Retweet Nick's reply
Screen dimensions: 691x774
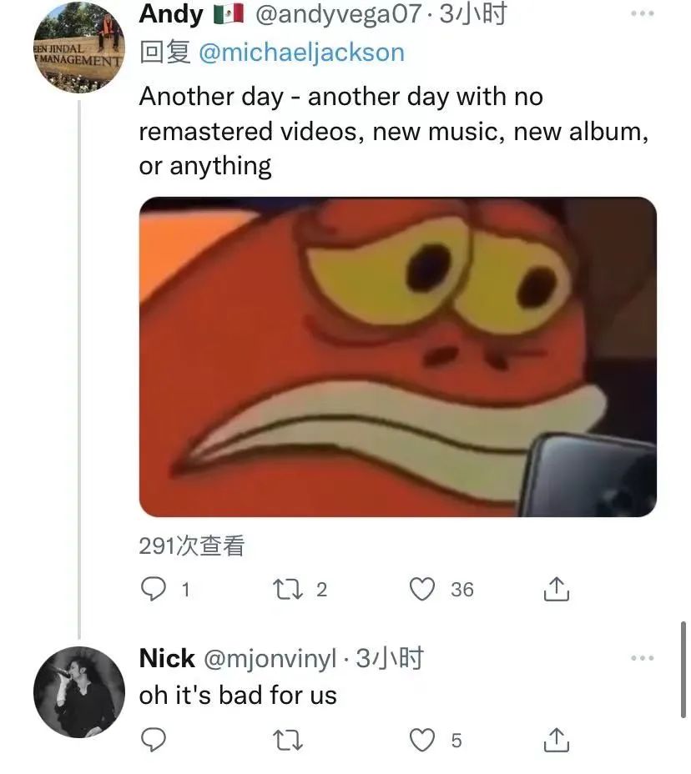point(288,740)
